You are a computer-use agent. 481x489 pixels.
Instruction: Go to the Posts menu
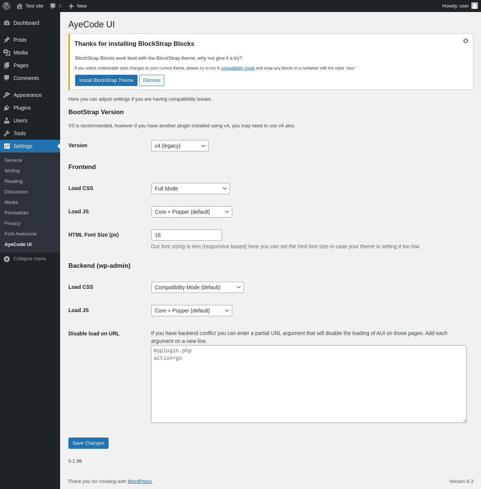(x=30, y=40)
